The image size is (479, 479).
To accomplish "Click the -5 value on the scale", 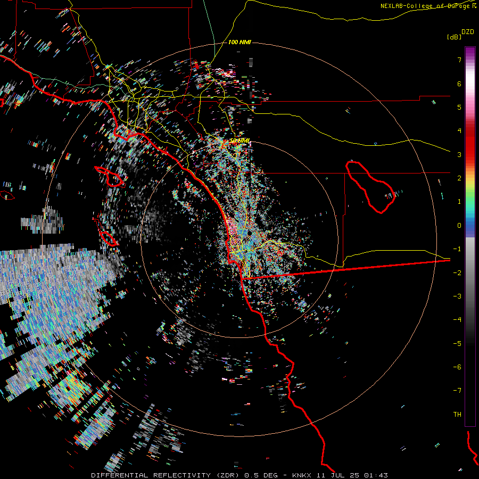I will (457, 344).
